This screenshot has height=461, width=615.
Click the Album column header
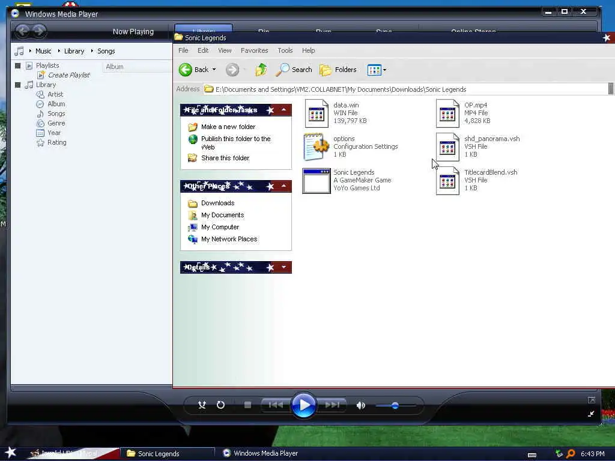[x=138, y=67]
